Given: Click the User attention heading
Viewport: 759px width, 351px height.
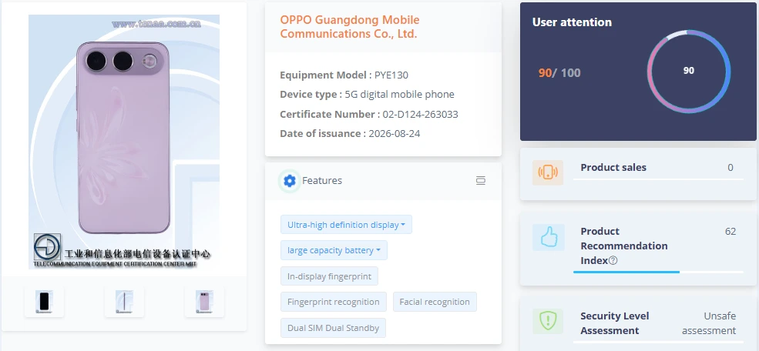Looking at the screenshot, I should click(572, 22).
